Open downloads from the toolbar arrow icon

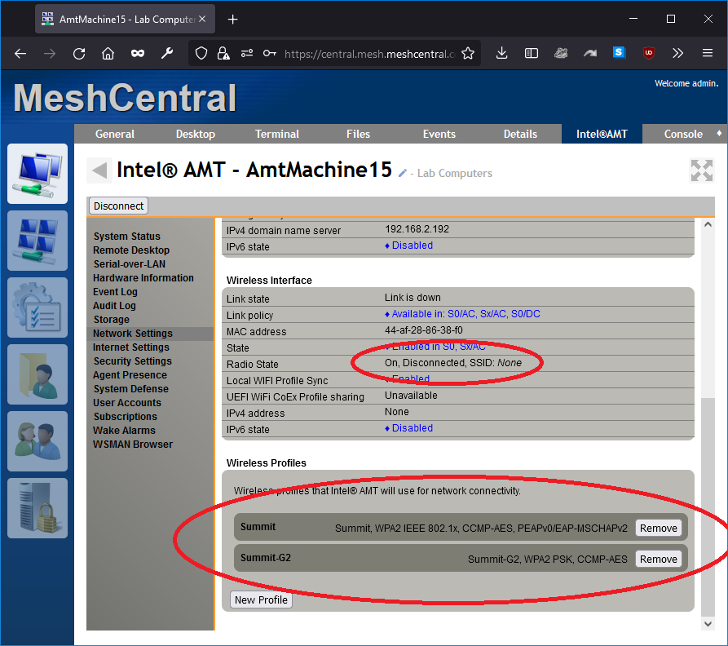point(501,53)
